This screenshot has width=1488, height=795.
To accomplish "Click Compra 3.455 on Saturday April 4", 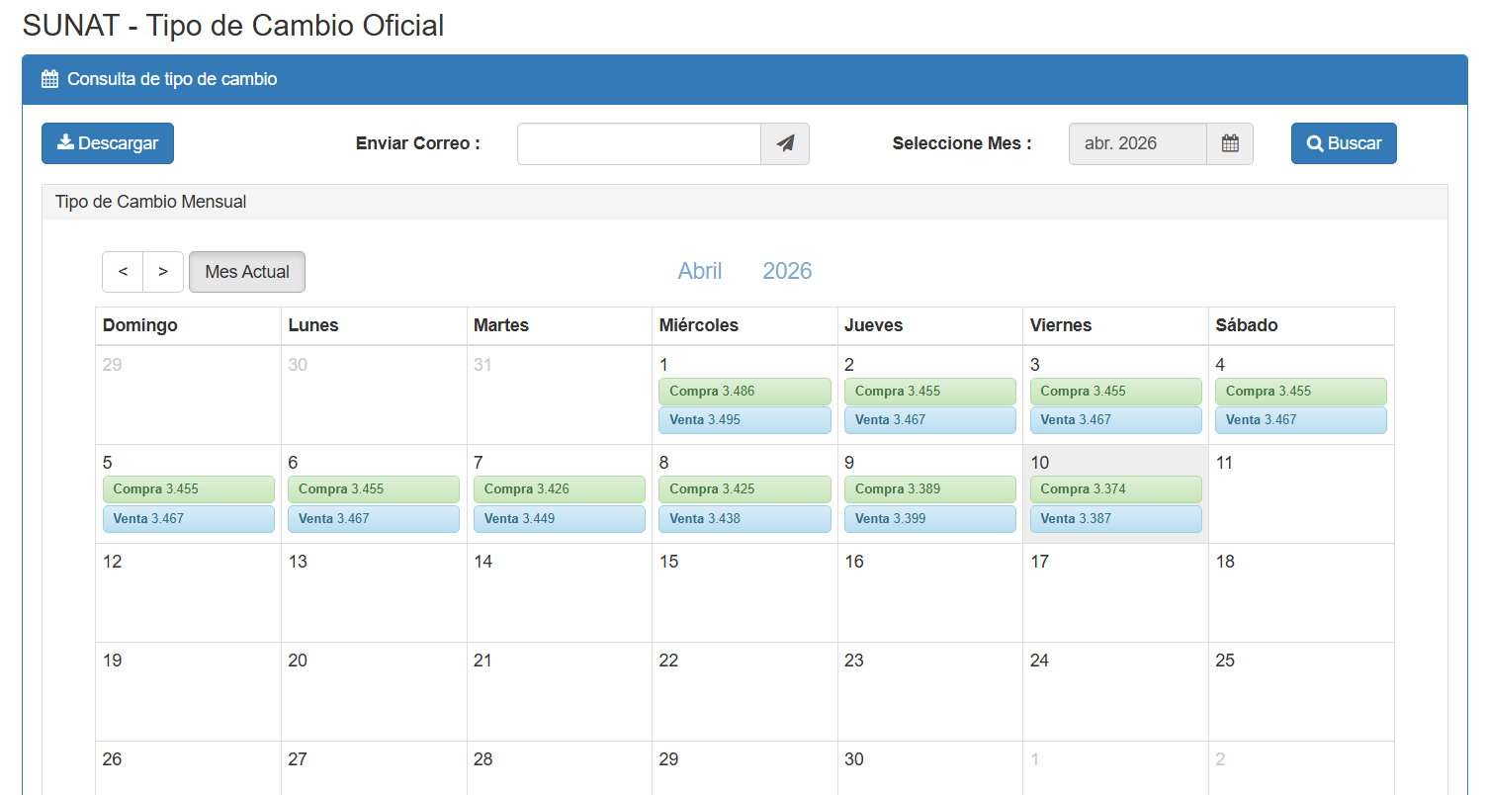I will tap(1300, 392).
